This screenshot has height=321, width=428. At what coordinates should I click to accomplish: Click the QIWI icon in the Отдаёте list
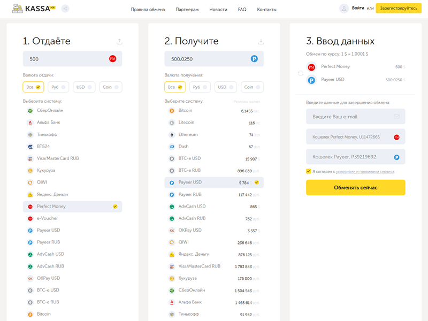point(30,182)
